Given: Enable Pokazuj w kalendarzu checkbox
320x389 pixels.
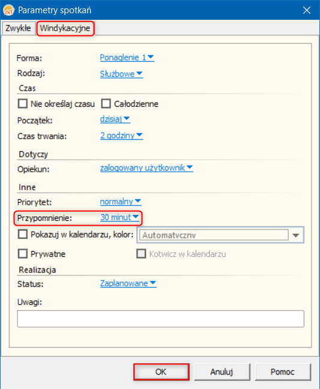Looking at the screenshot, I should pyautogui.click(x=23, y=234).
